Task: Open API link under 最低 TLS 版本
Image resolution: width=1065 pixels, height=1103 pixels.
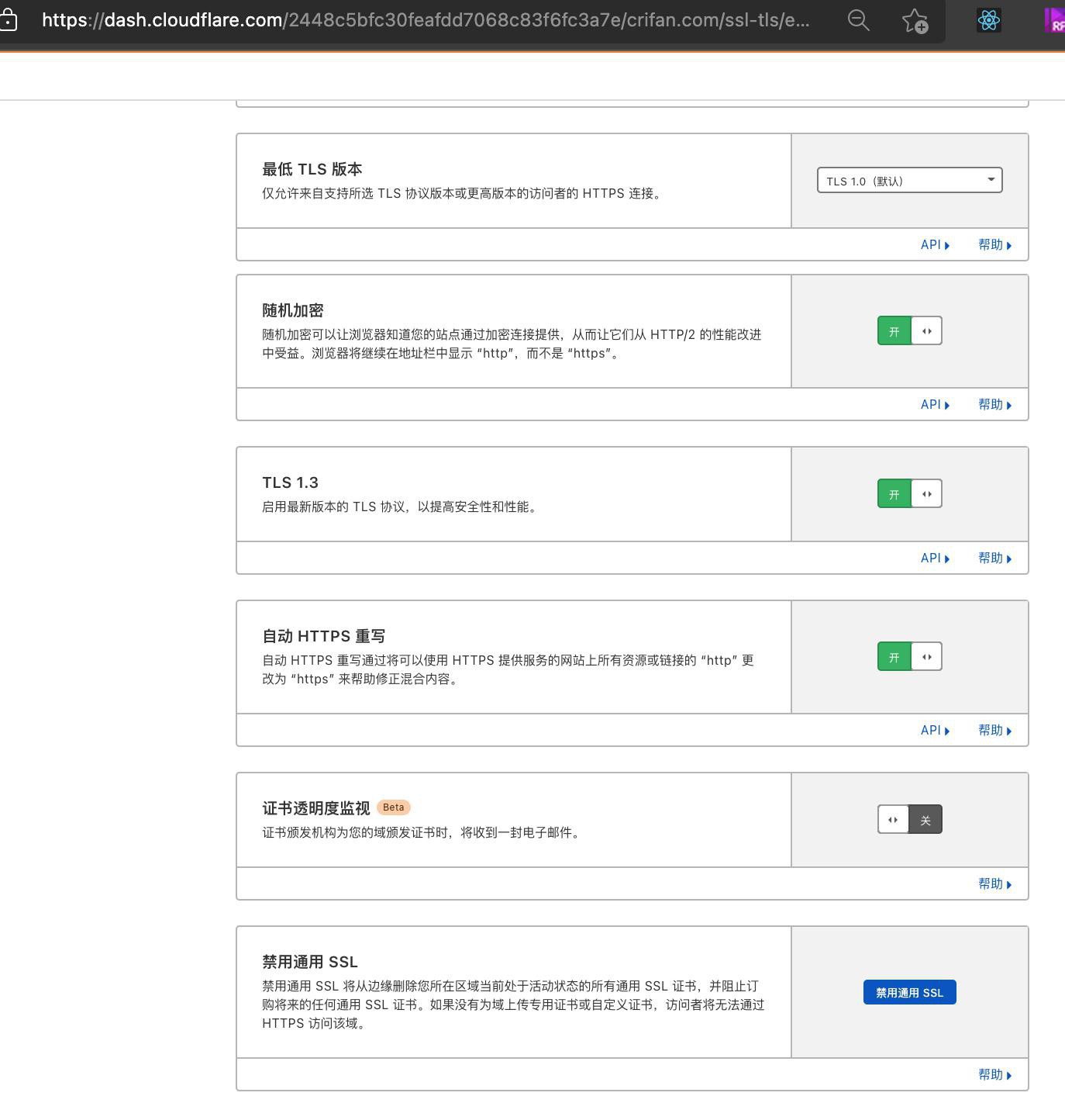Action: click(x=935, y=245)
